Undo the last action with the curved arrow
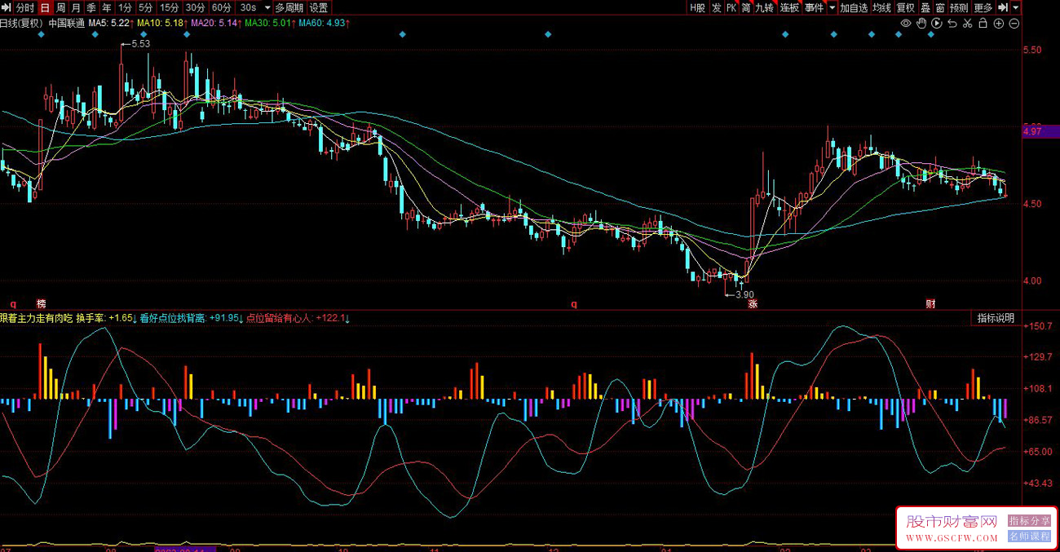The image size is (1060, 552). tap(952, 24)
